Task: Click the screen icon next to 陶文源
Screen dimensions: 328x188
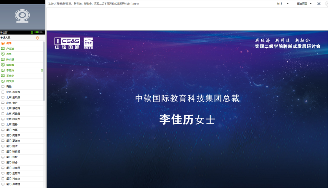Action: 3,81
